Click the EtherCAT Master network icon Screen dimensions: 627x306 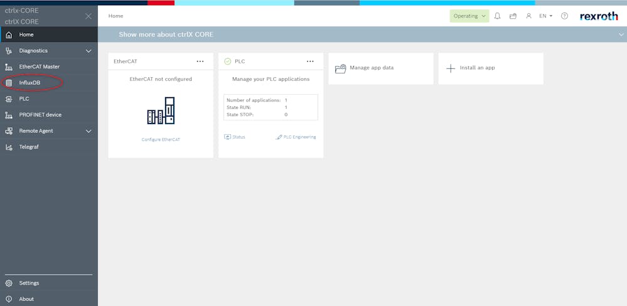coord(9,66)
